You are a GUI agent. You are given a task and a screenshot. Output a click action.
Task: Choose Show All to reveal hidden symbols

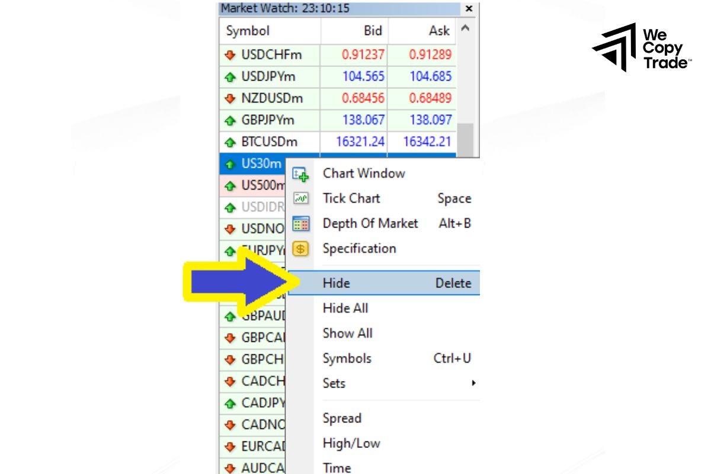347,333
